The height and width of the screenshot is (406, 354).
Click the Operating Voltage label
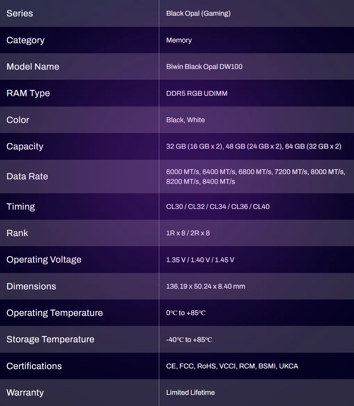pyautogui.click(x=44, y=260)
